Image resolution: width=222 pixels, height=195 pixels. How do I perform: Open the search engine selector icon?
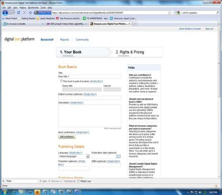coord(178,13)
